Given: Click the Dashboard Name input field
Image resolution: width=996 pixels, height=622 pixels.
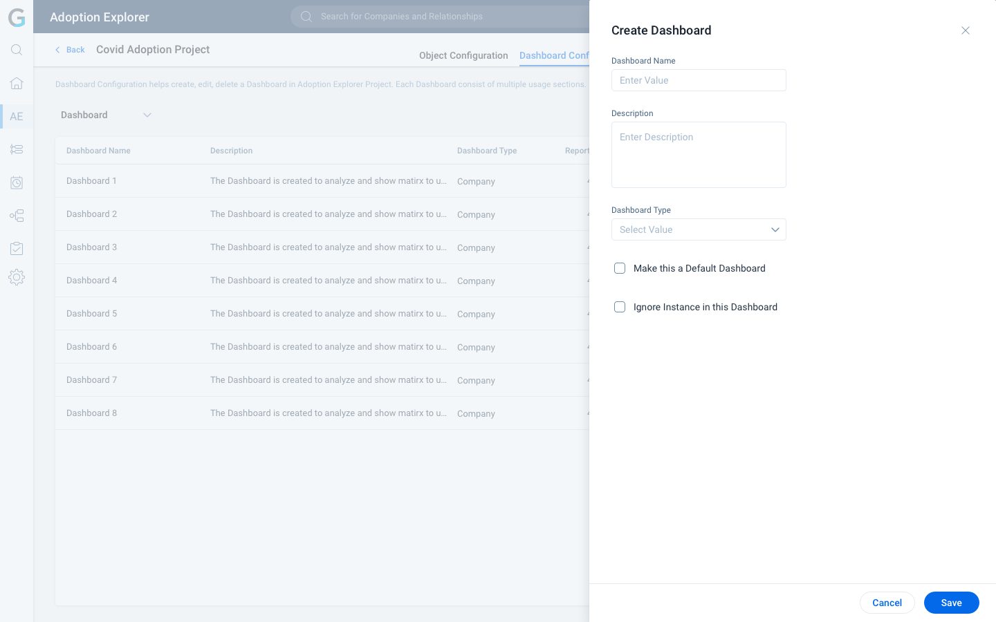Looking at the screenshot, I should click(699, 80).
